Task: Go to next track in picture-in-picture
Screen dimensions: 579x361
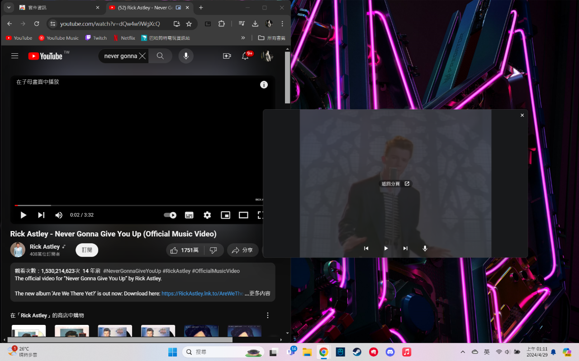Action: pyautogui.click(x=405, y=248)
